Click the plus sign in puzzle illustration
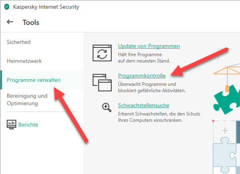The height and width of the screenshot is (174, 240). click(x=225, y=130)
